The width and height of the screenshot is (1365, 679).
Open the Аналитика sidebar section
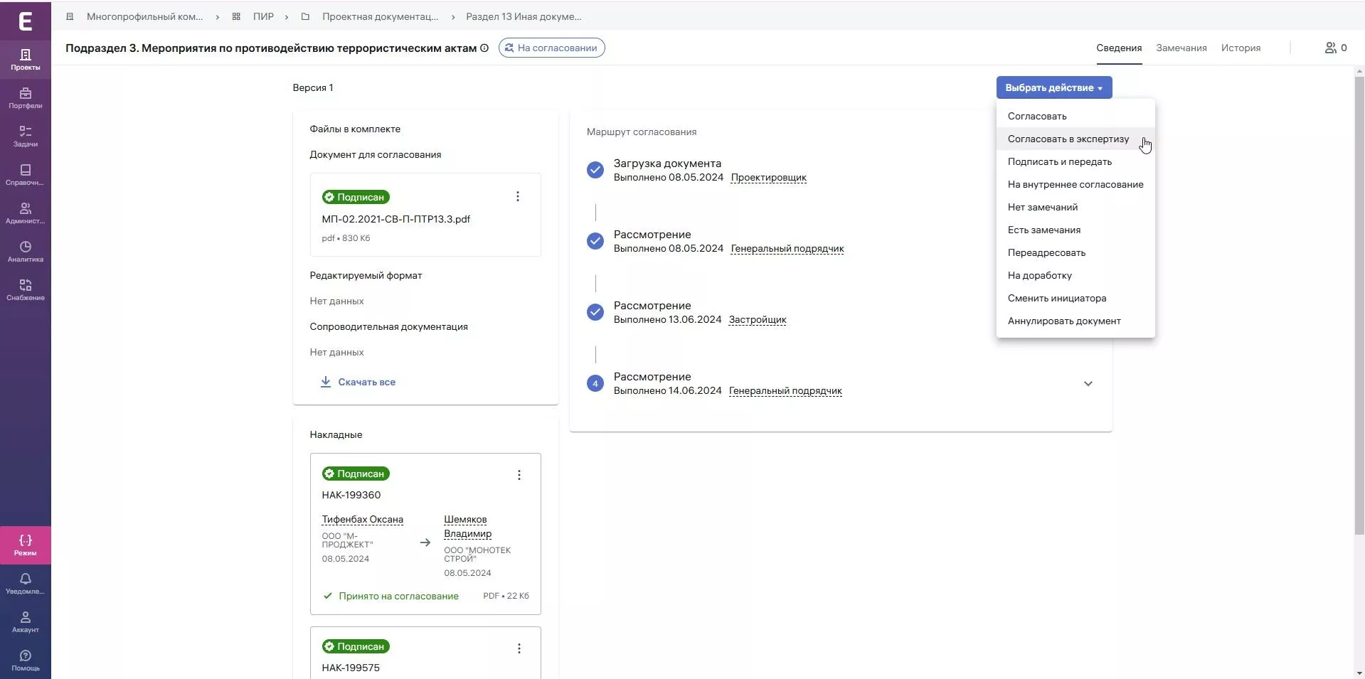(x=25, y=252)
